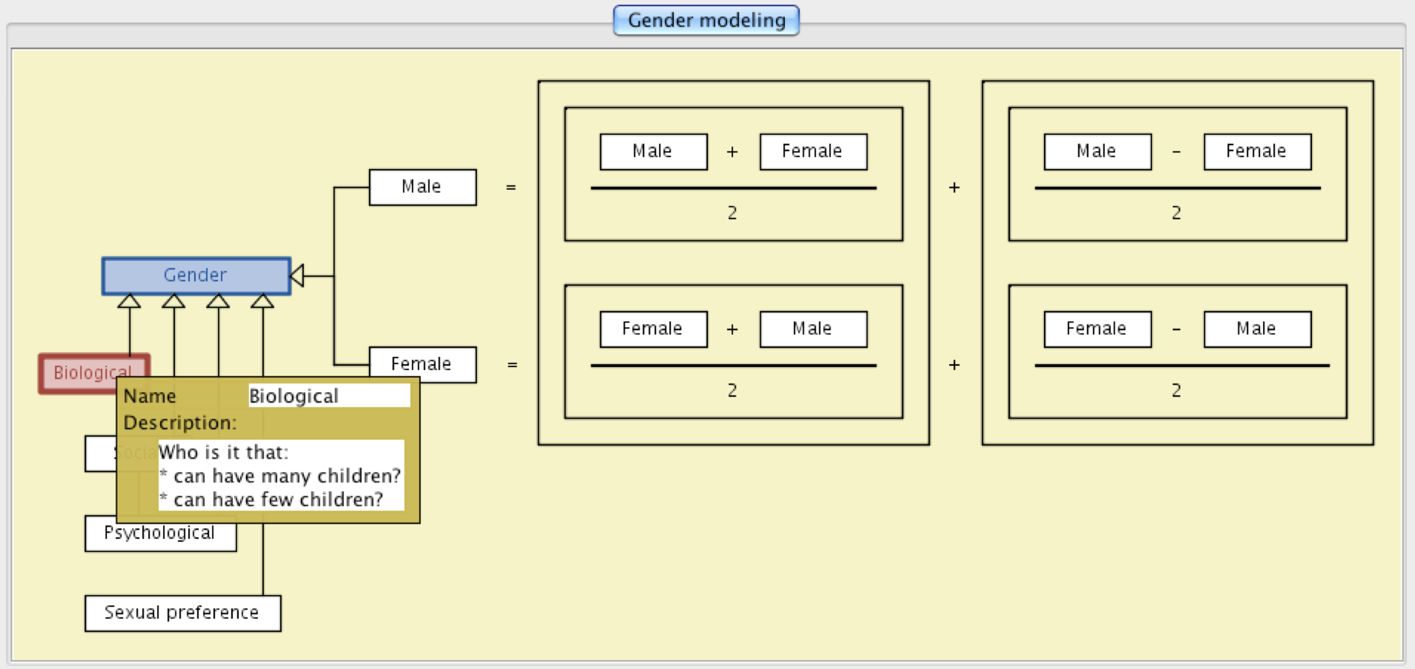This screenshot has height=669, width=1415.
Task: Click the minus sign in Female − Male
Action: tap(1176, 330)
